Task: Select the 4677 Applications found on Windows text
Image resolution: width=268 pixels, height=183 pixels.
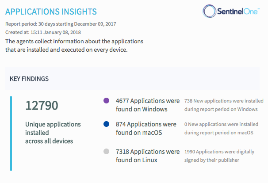Action: tap(147, 105)
